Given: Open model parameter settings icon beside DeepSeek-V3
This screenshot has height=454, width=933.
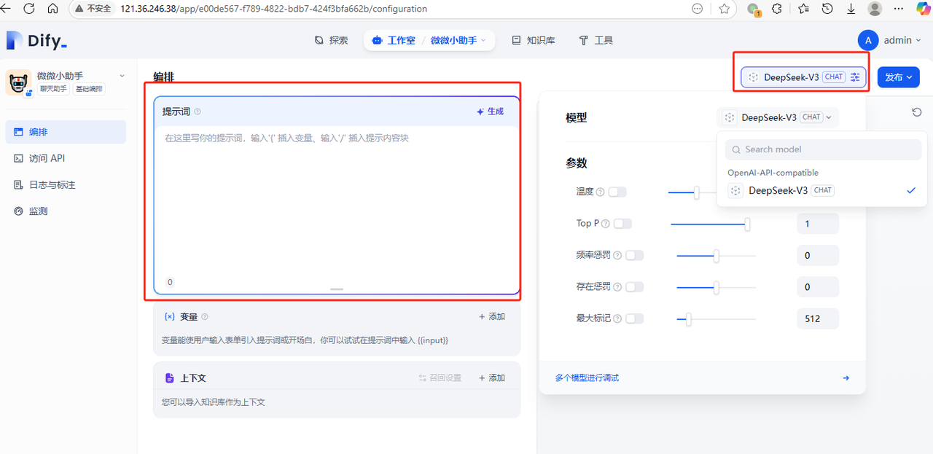Looking at the screenshot, I should pyautogui.click(x=855, y=77).
